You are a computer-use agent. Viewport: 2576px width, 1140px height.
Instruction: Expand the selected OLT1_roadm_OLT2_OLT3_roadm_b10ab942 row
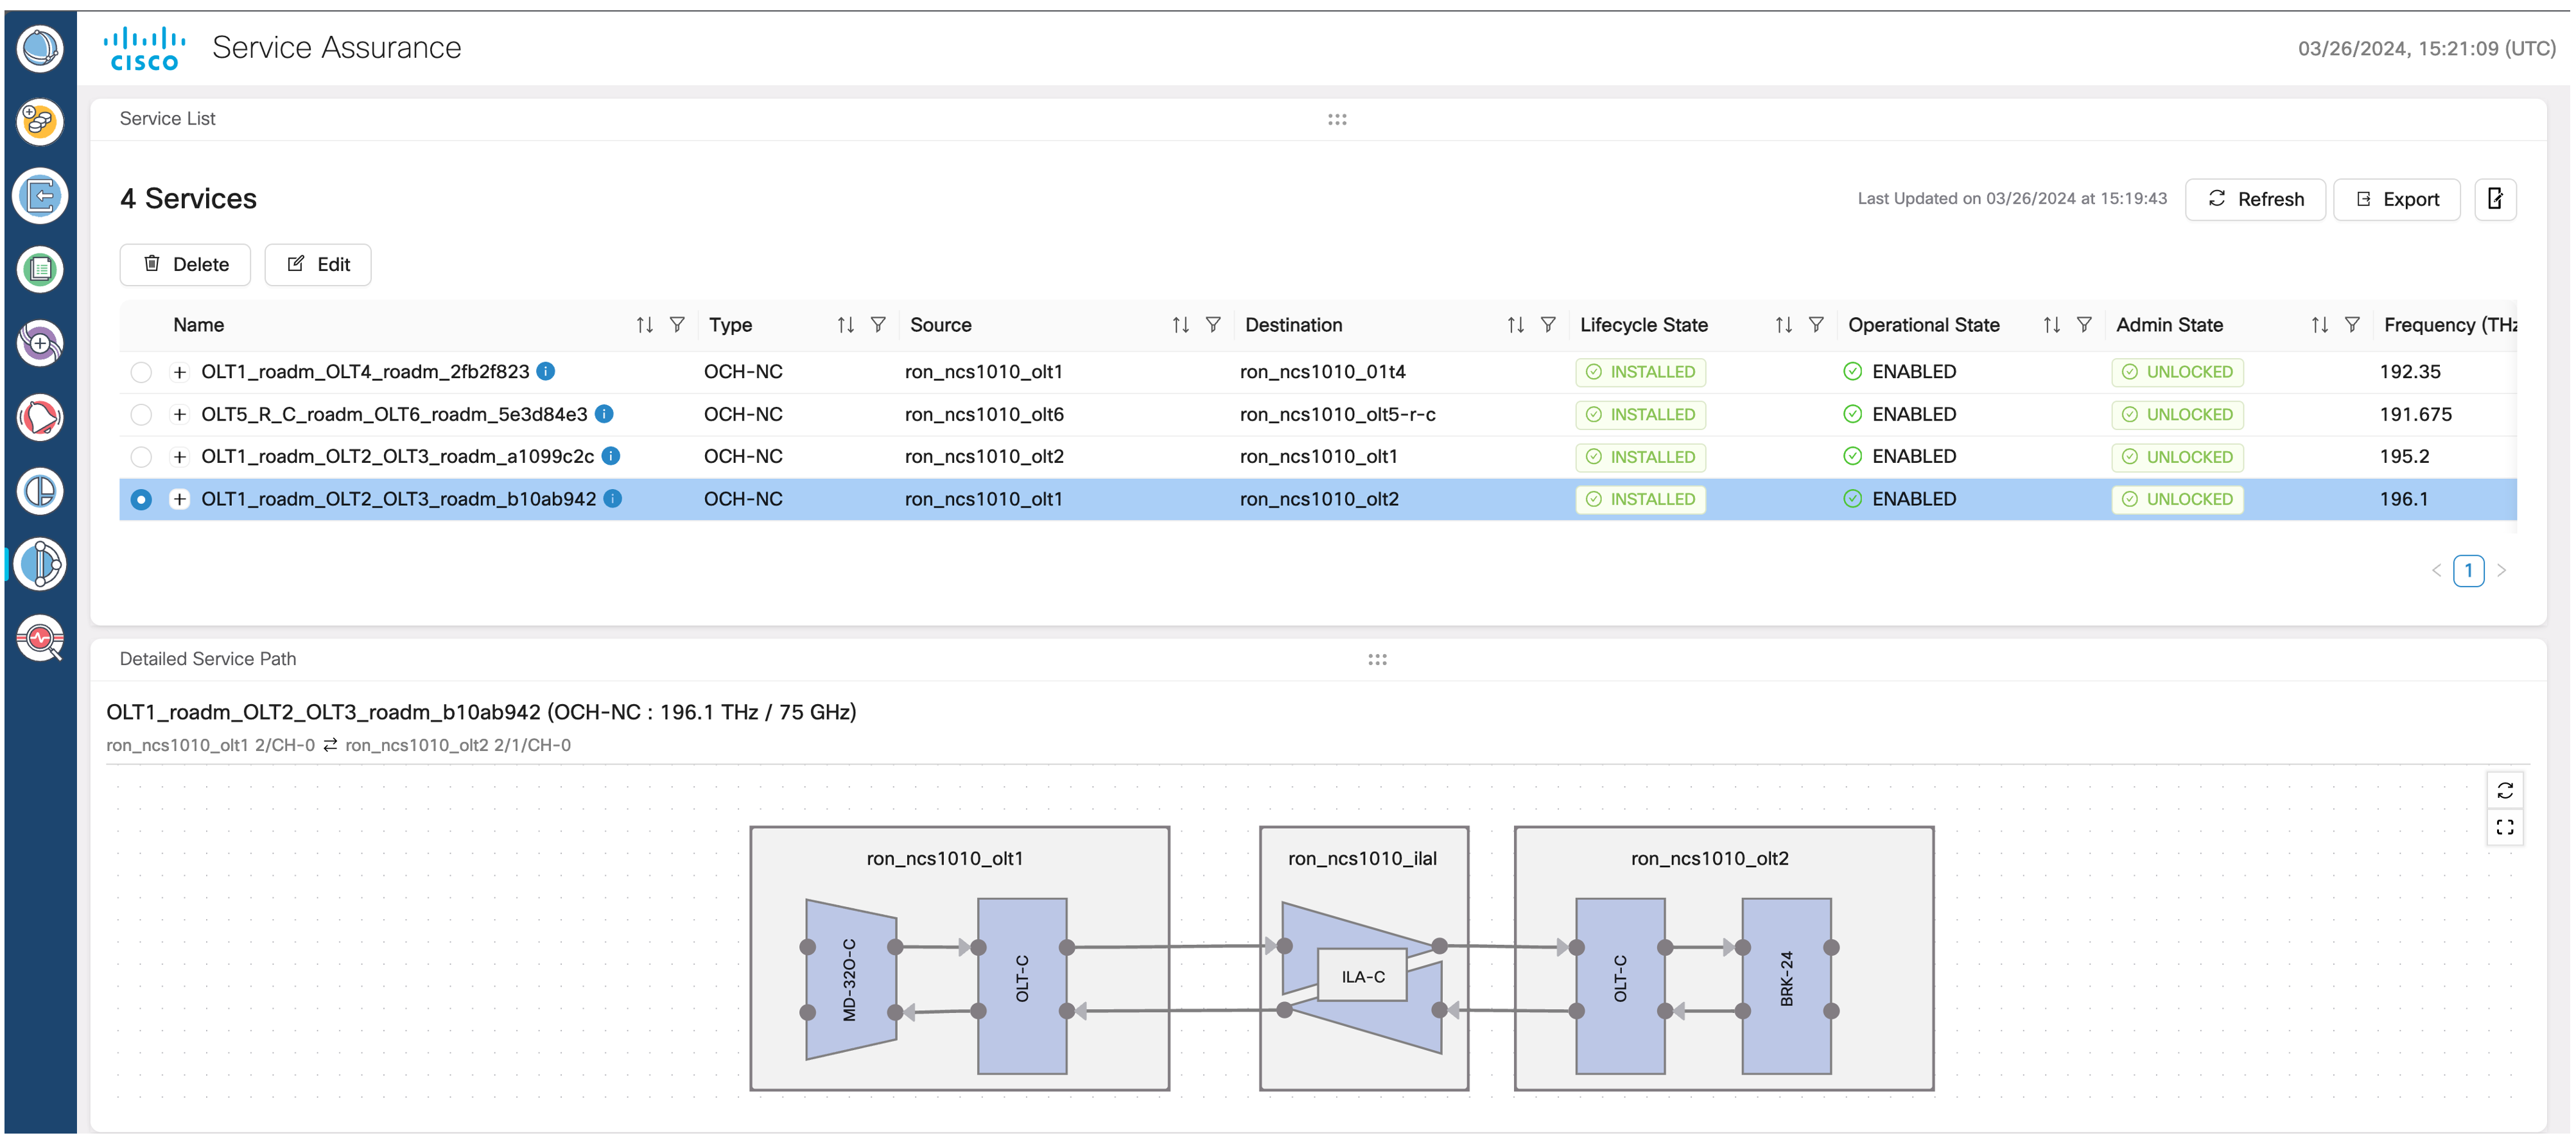(180, 498)
